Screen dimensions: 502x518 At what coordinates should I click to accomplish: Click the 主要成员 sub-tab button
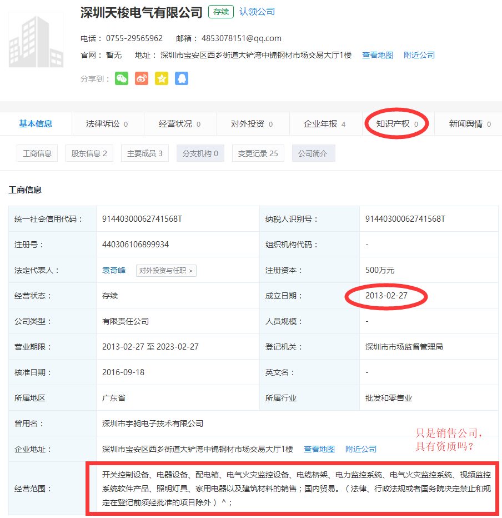145,153
